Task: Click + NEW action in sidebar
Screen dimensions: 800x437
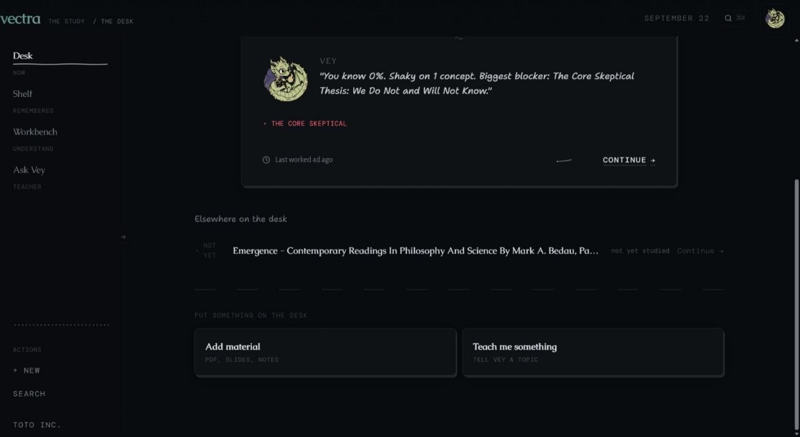Action: pyautogui.click(x=26, y=370)
